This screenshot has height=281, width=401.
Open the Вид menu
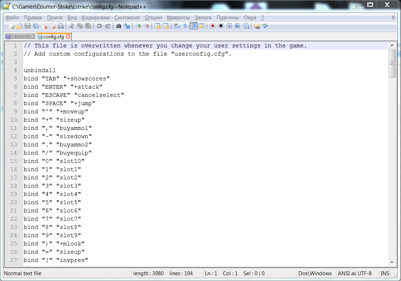coord(72,18)
